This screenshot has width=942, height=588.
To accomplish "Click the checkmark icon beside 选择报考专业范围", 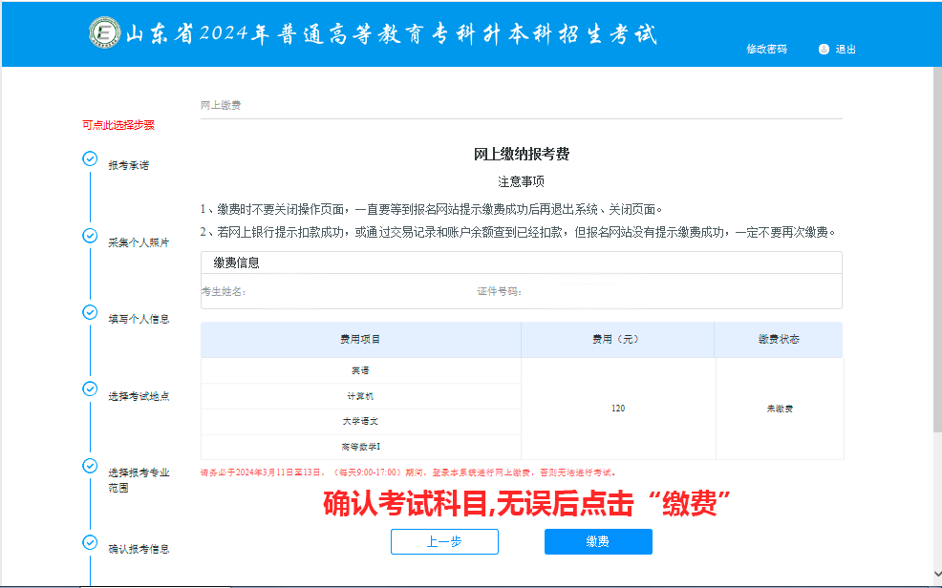I will (x=89, y=465).
